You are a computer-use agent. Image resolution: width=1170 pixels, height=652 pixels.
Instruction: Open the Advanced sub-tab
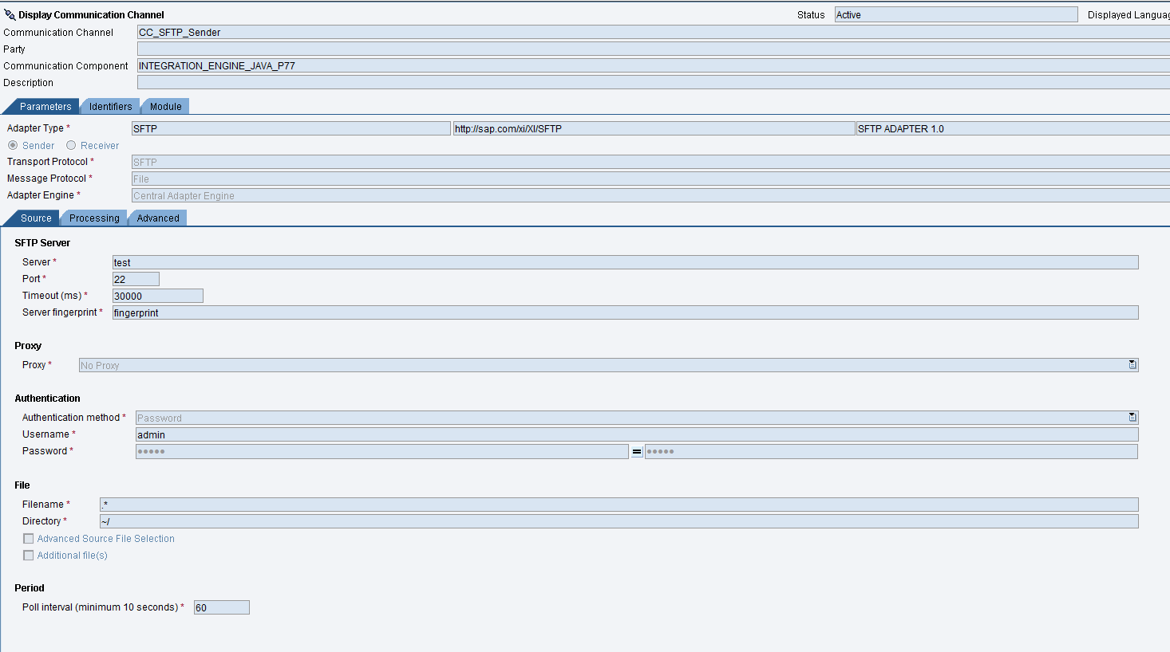pyautogui.click(x=158, y=218)
